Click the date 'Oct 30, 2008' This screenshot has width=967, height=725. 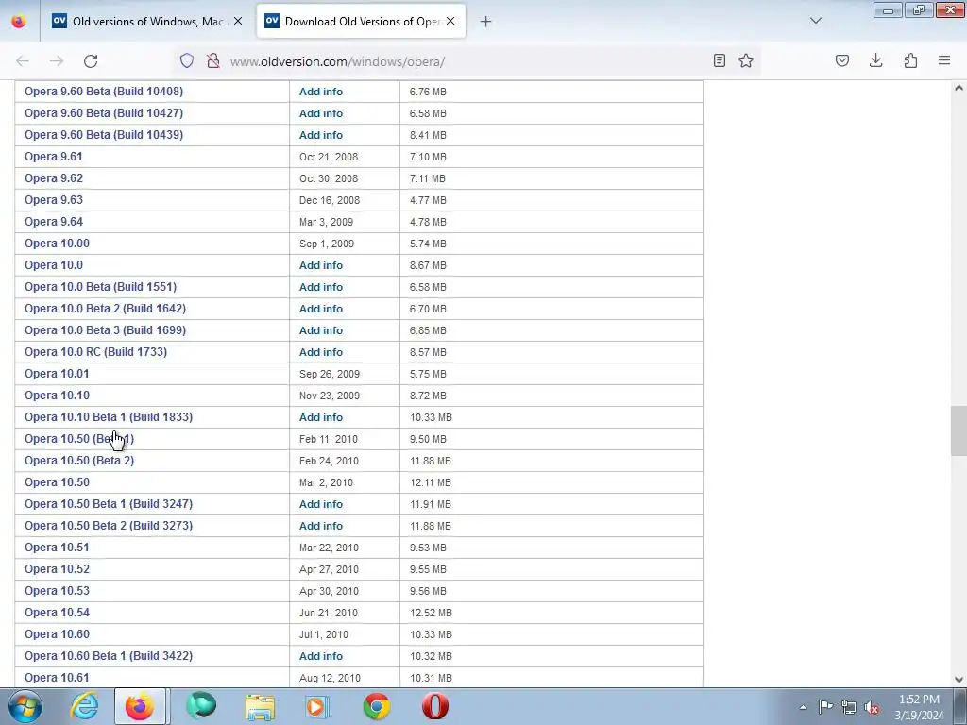[329, 178]
